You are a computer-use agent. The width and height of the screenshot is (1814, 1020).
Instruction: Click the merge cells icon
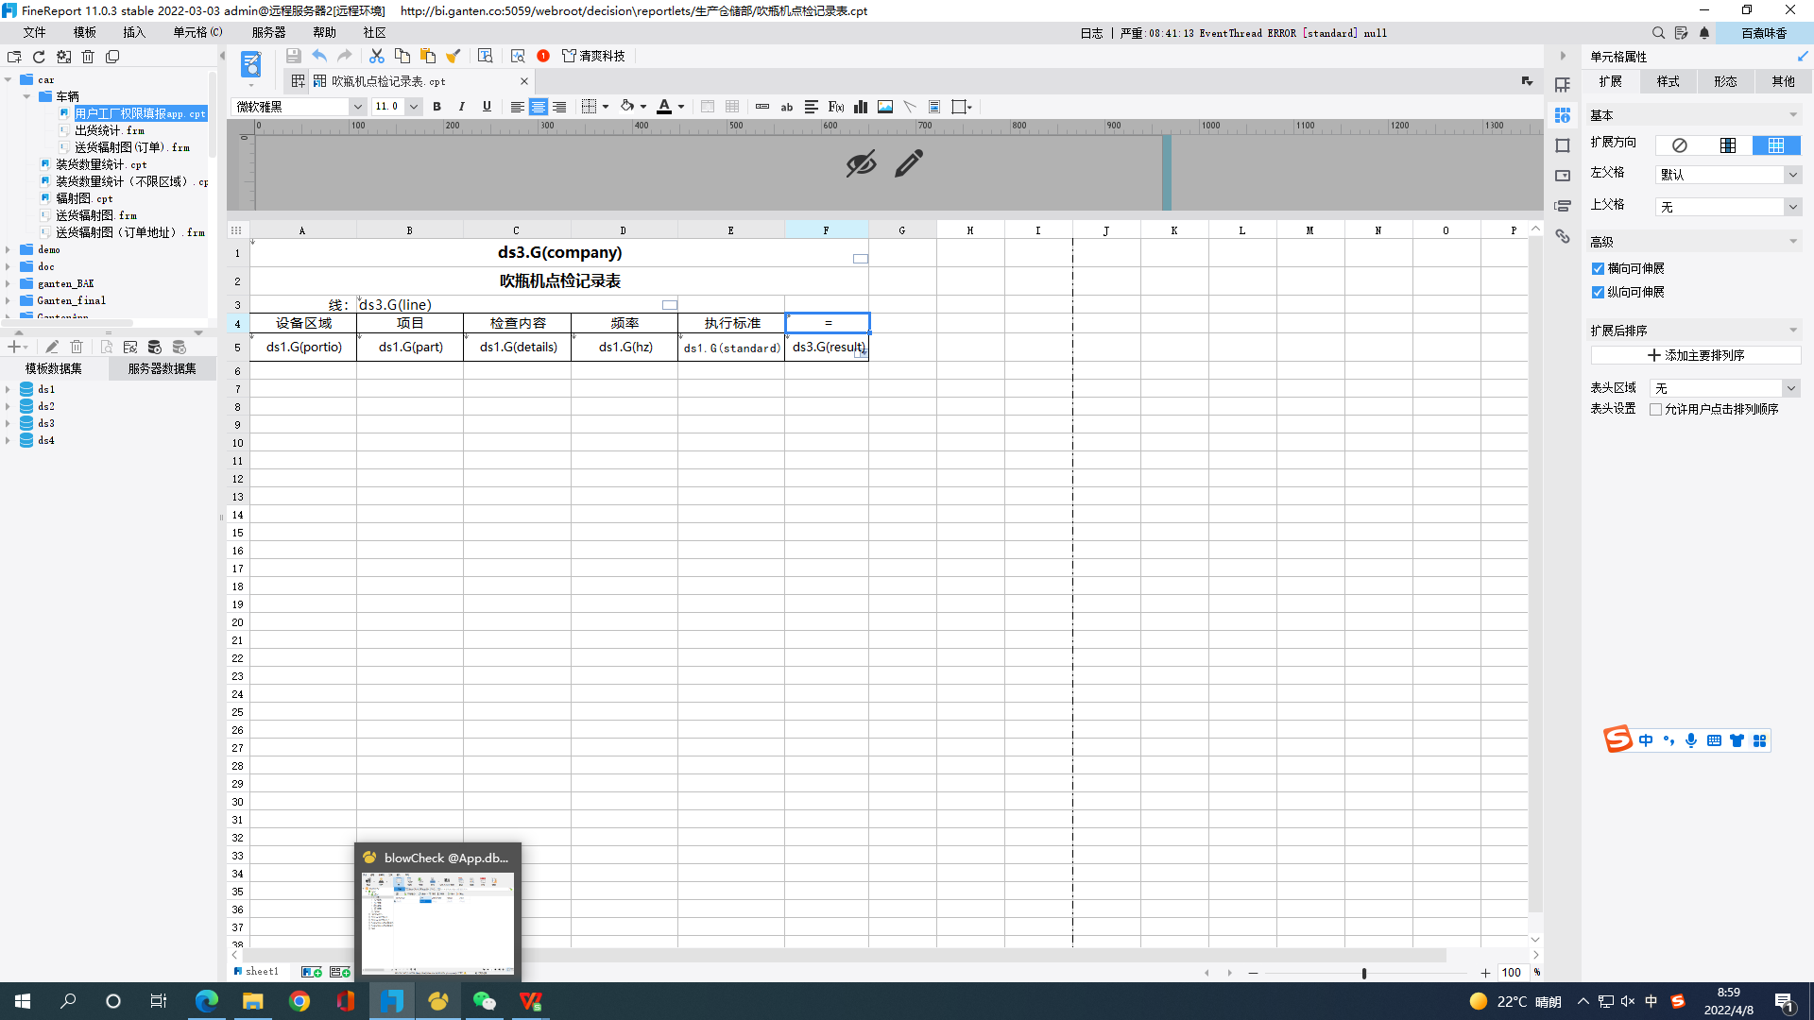[x=708, y=107]
